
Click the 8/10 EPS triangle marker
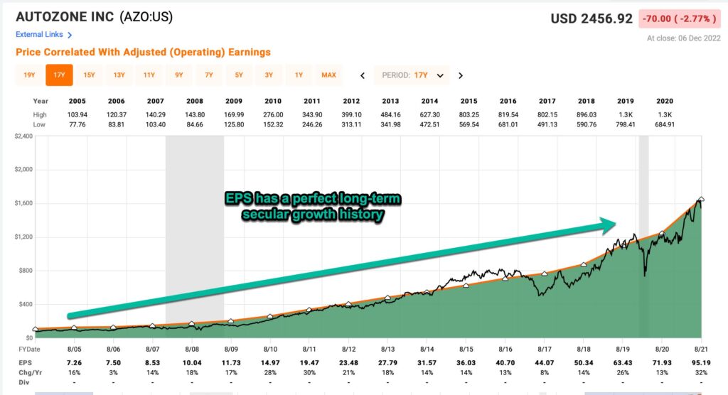pyautogui.click(x=270, y=317)
